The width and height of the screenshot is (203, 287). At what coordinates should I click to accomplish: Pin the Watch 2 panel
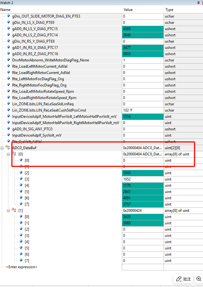tap(198, 3)
